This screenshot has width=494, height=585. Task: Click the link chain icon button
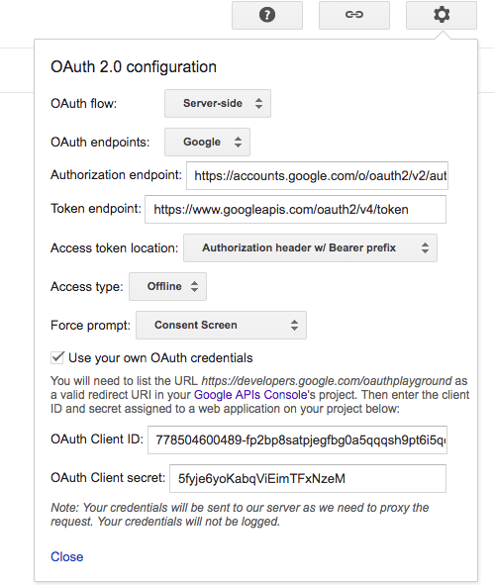pos(354,15)
